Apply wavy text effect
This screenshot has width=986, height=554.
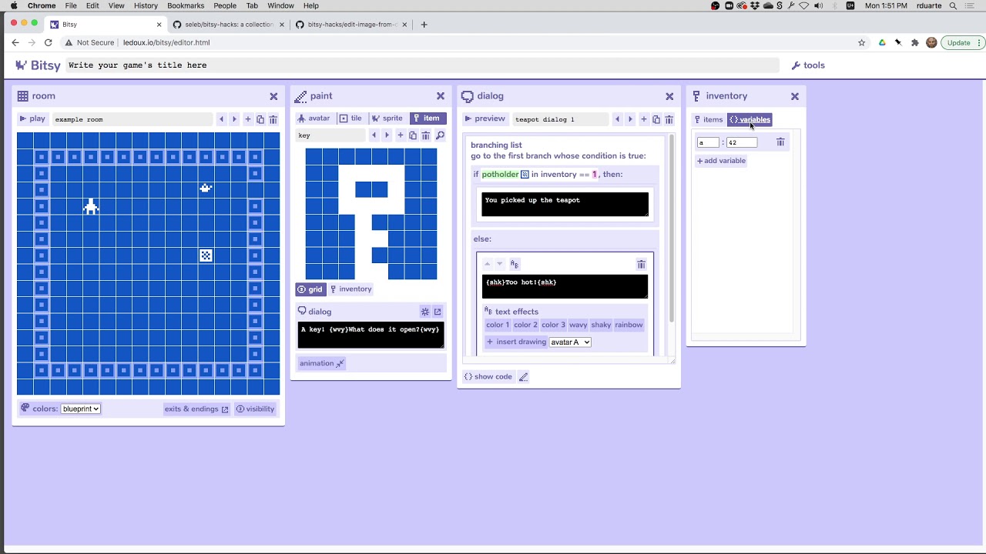pos(578,325)
